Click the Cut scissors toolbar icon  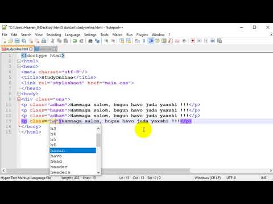[52, 41]
